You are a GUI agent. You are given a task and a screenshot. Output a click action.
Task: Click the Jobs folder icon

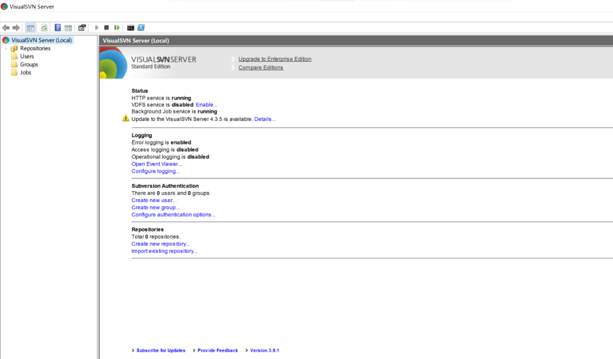coord(14,73)
